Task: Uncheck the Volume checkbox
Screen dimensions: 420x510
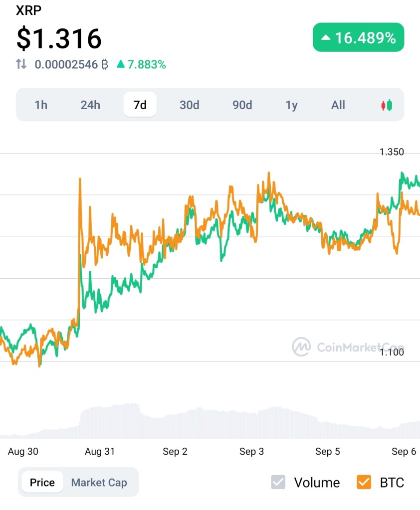Action: (x=278, y=482)
